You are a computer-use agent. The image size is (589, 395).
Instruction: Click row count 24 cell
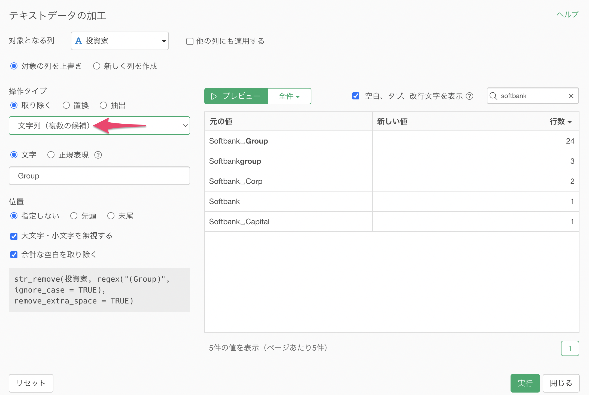[560, 141]
